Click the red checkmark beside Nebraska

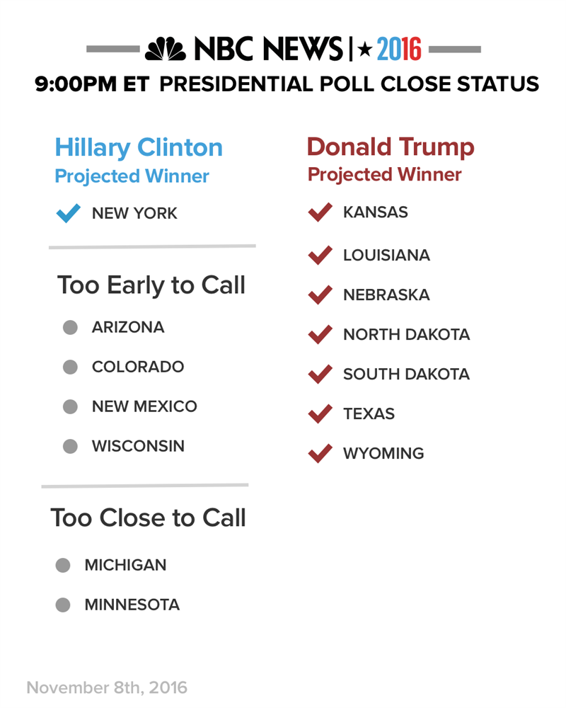(x=320, y=295)
